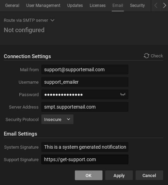Click the Support Signature label

click(x=21, y=160)
